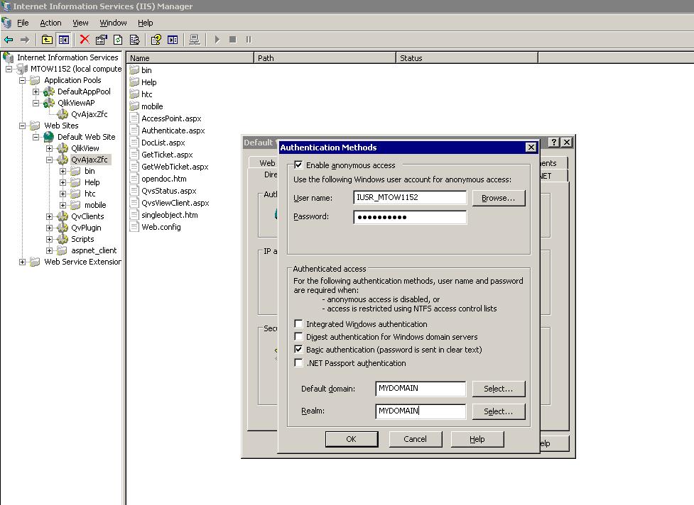Disable the Enable anonymous access checkbox
This screenshot has height=505, width=694.
298,165
